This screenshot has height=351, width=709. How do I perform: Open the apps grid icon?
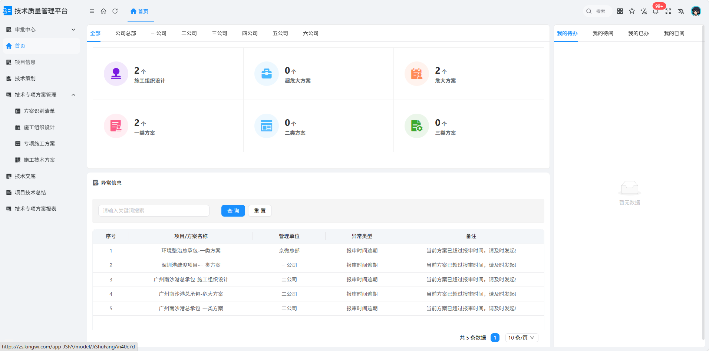pyautogui.click(x=620, y=11)
